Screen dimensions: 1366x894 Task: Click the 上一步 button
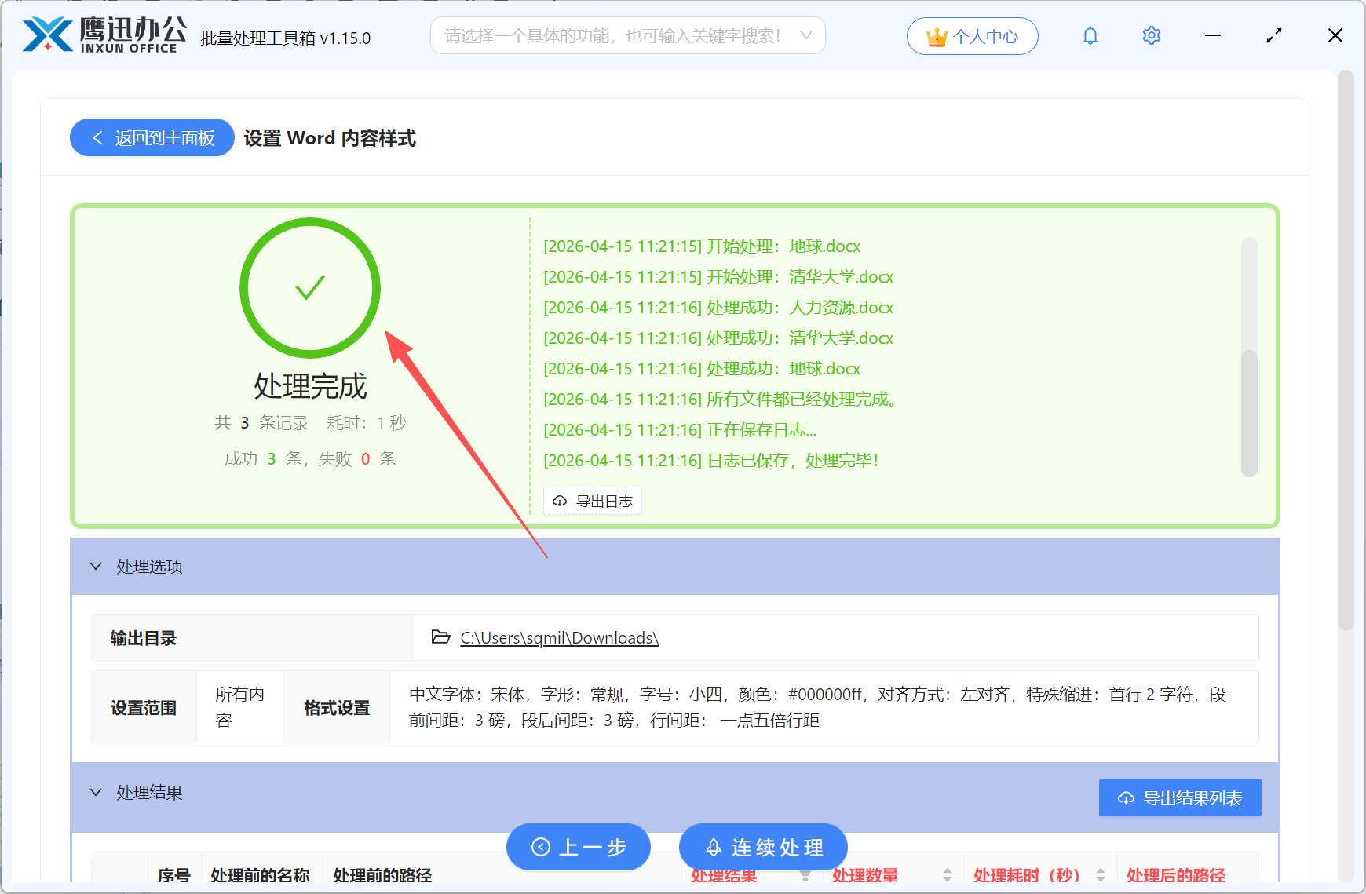click(x=578, y=847)
